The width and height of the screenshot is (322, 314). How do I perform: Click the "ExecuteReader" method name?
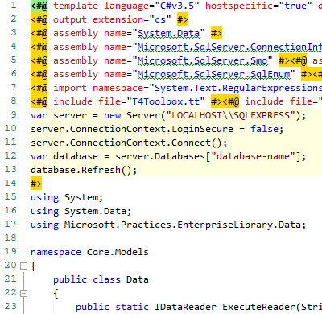coord(258,307)
